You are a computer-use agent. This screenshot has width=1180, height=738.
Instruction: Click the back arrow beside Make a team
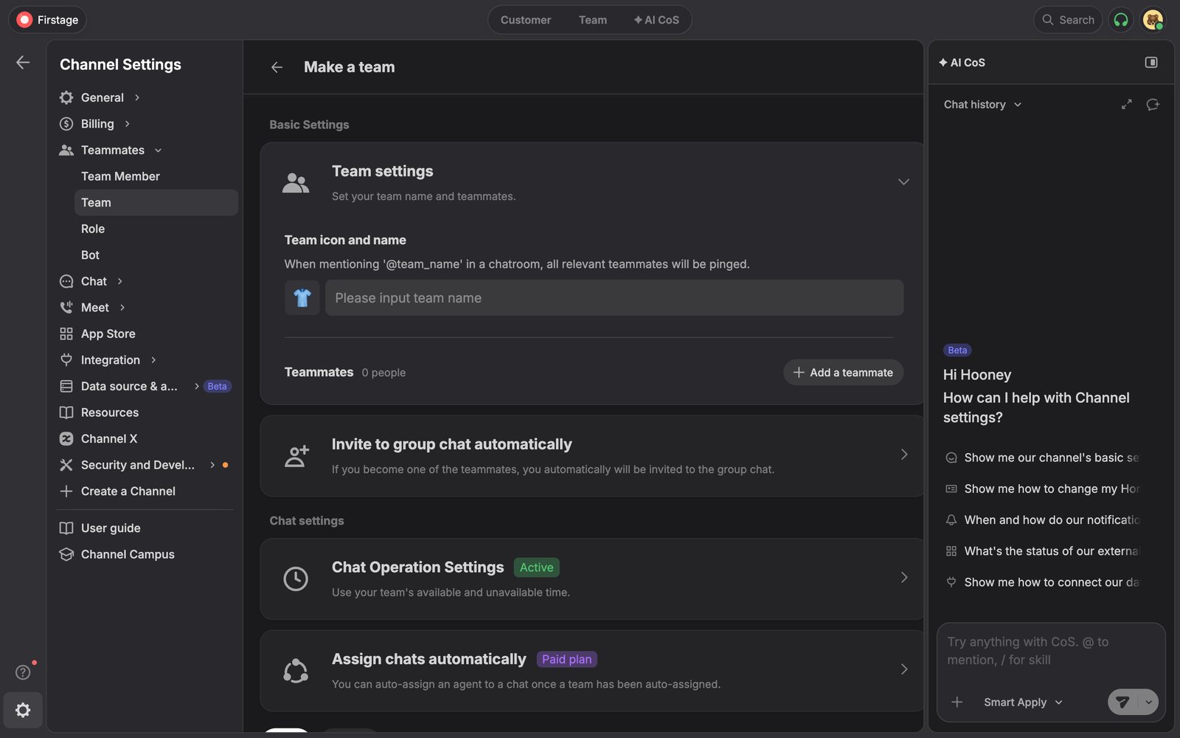pos(277,67)
